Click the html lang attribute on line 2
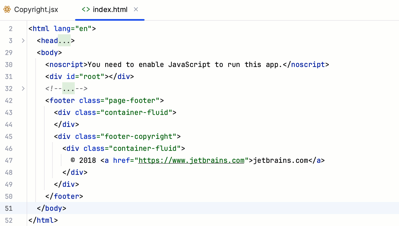The width and height of the screenshot is (399, 226). [x=63, y=28]
